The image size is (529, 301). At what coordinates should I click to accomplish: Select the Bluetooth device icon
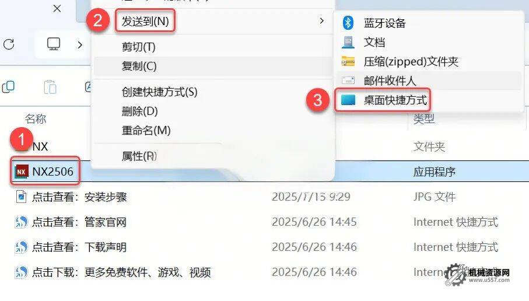[x=348, y=23]
